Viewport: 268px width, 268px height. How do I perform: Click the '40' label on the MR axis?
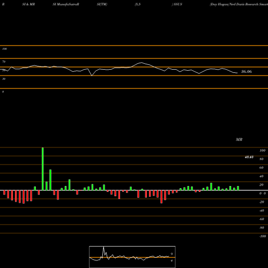[262, 176]
